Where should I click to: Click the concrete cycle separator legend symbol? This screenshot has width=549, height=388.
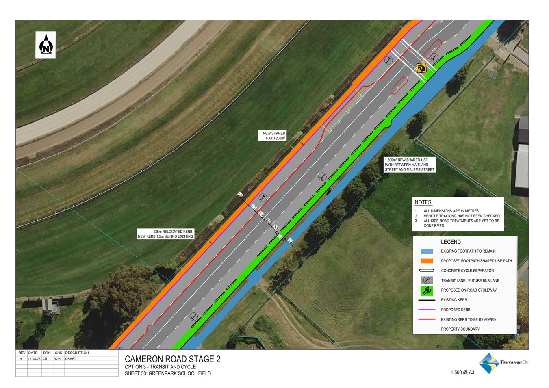coord(427,271)
